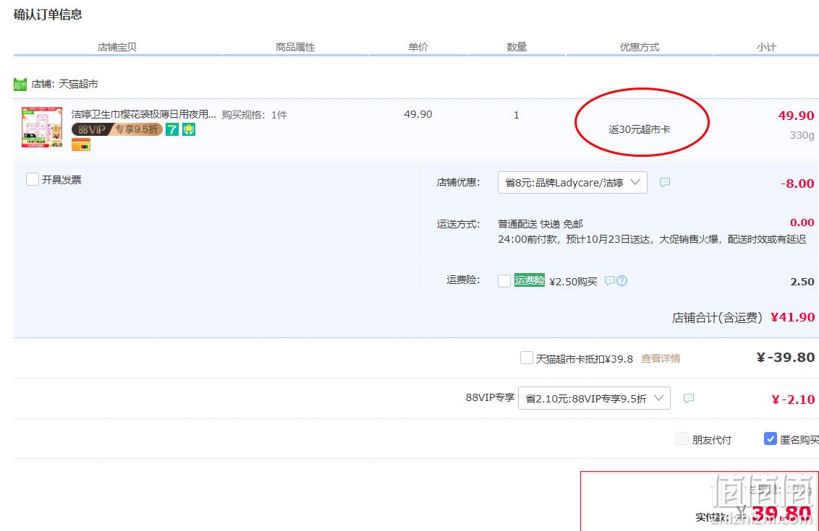Click the ¥-39.80 card deduction amount
The height and width of the screenshot is (531, 819).
tap(786, 358)
